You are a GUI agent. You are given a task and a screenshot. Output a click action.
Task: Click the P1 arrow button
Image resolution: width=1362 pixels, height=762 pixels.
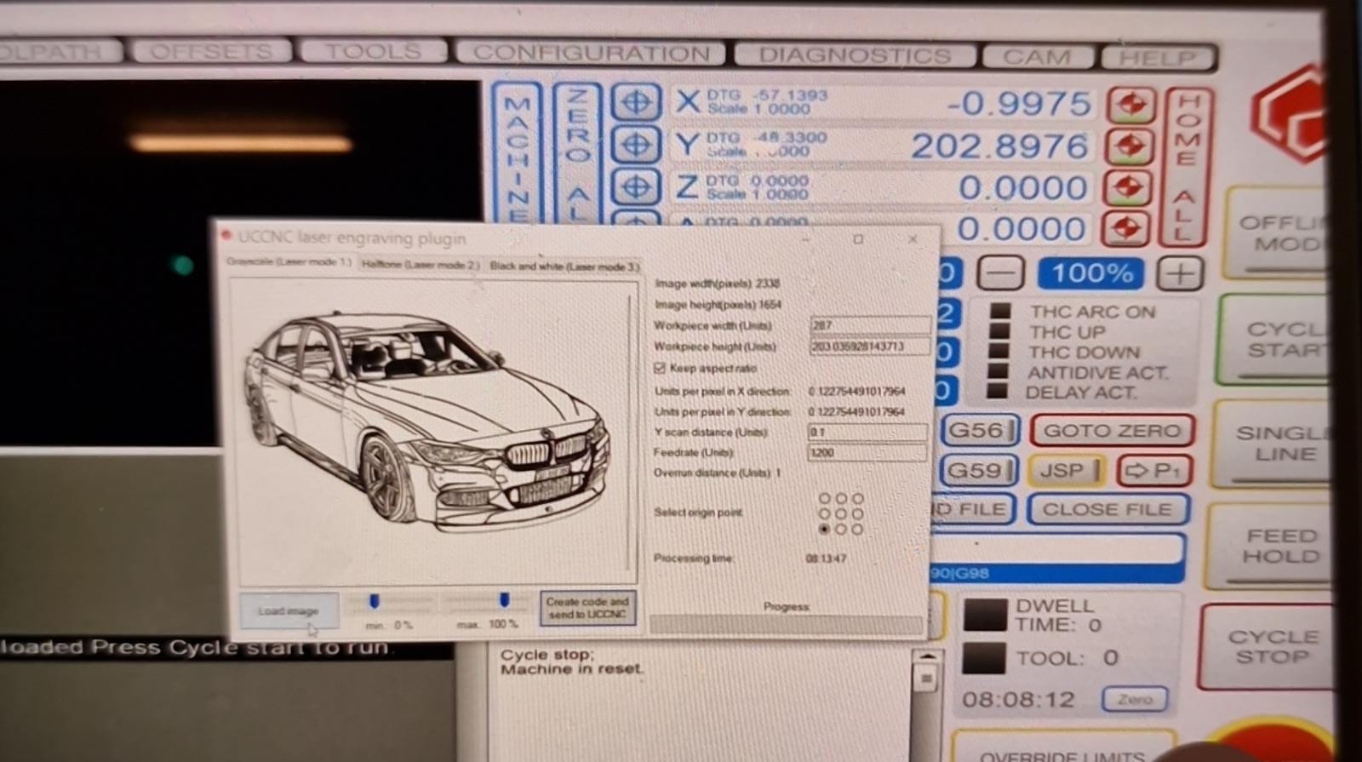pos(1153,471)
